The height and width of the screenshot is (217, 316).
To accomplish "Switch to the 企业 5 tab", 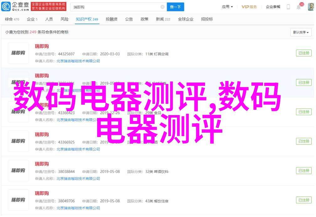I will 32,19.
